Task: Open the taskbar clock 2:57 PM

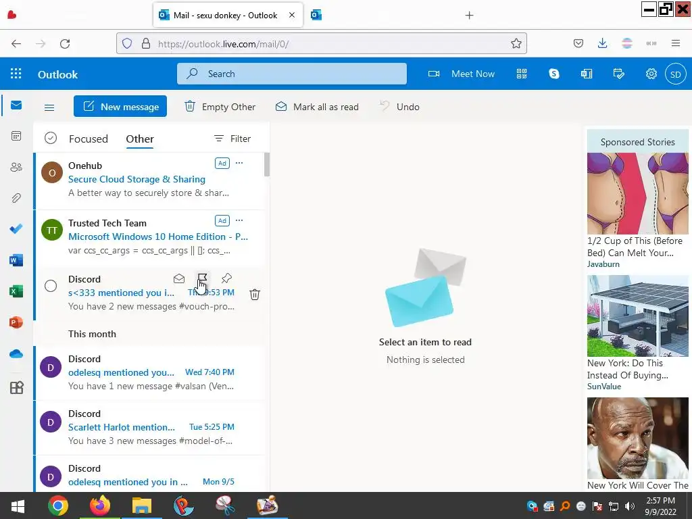Action: (660, 506)
